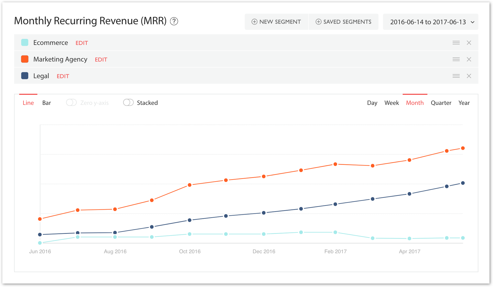This screenshot has height=287, width=493.
Task: Toggle the Zero y-axis switch
Action: coord(71,103)
